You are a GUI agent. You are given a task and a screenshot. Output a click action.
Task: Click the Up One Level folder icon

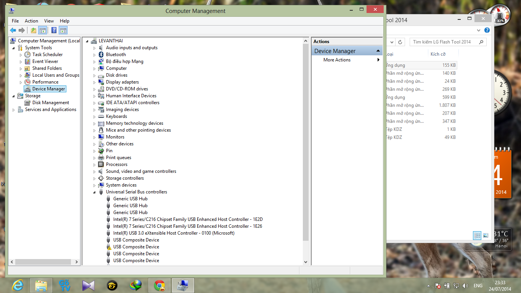34,31
